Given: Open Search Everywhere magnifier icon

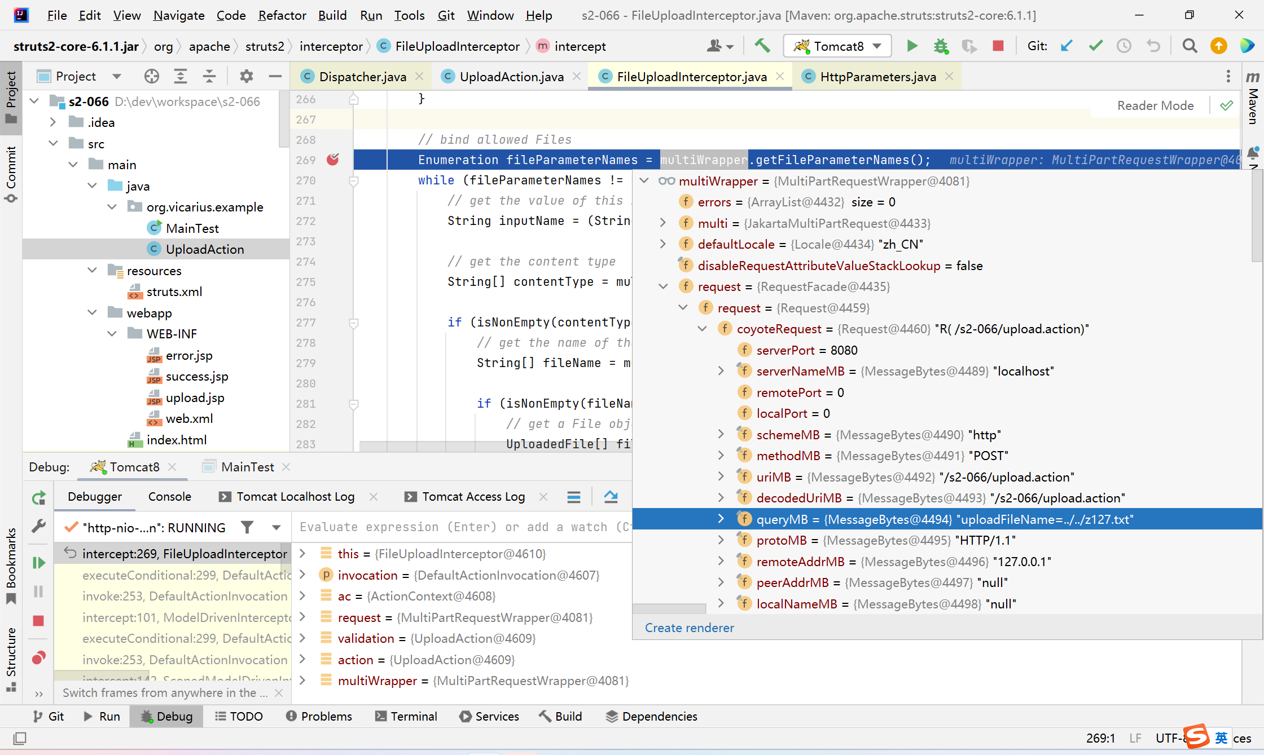Looking at the screenshot, I should pyautogui.click(x=1190, y=46).
